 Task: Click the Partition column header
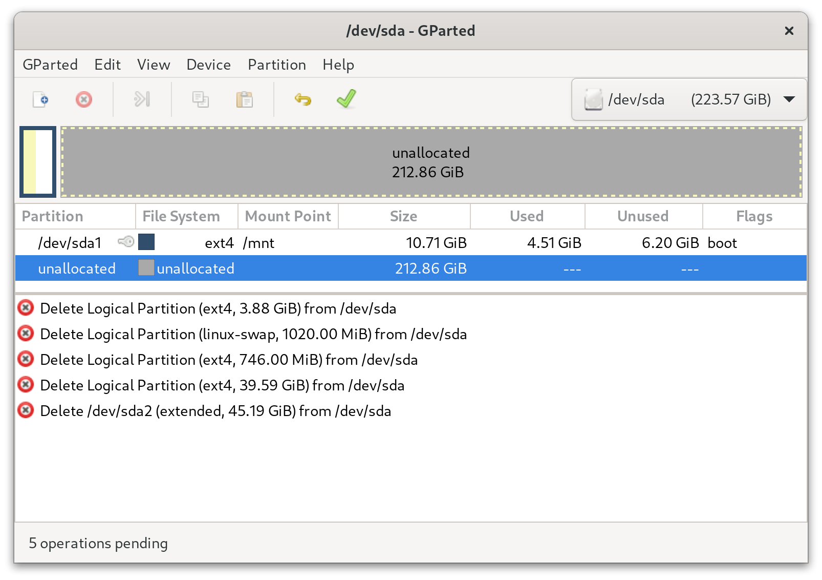(x=75, y=216)
